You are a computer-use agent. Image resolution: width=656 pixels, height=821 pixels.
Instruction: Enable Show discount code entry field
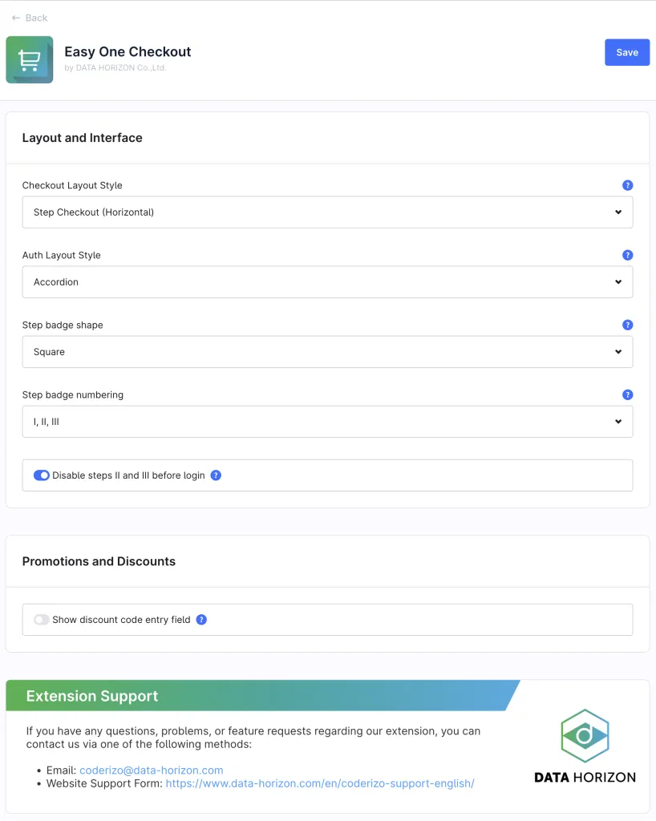click(x=42, y=620)
